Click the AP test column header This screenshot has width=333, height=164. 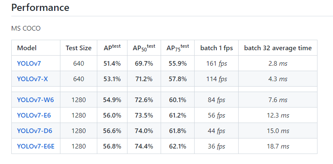click(x=112, y=47)
